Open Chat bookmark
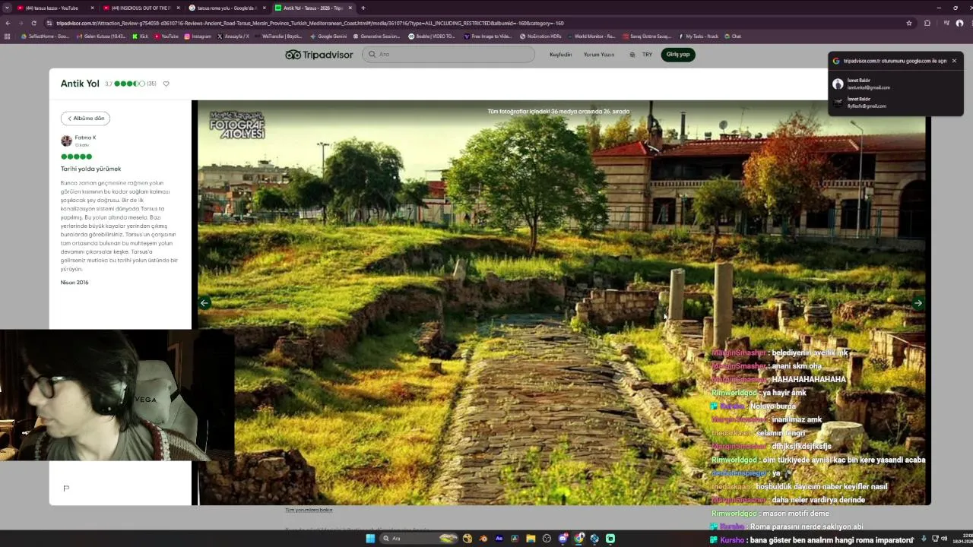973x547 pixels. [732, 36]
